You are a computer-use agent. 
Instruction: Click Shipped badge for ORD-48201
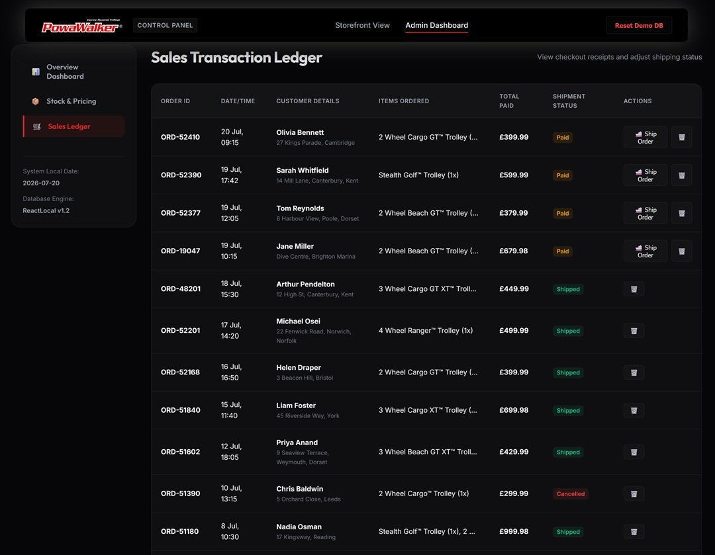568,289
